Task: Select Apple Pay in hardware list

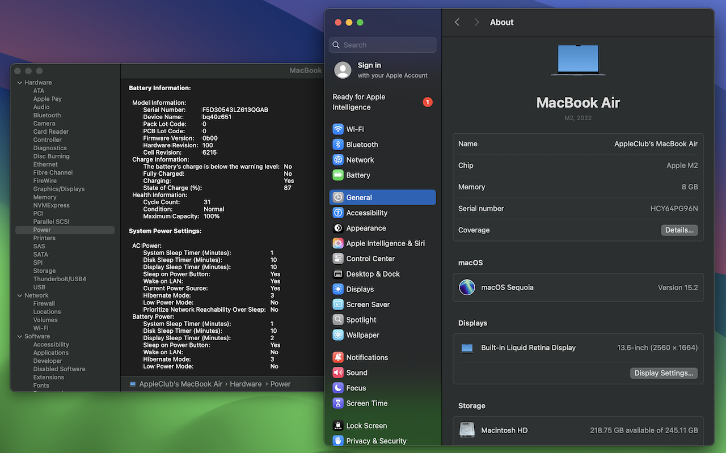Action: (48, 99)
